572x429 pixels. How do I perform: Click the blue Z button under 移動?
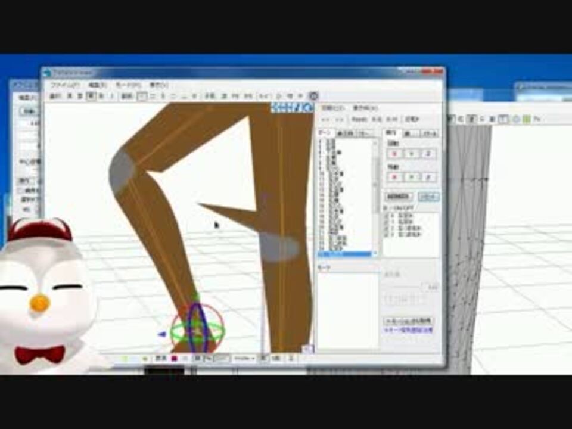point(428,178)
